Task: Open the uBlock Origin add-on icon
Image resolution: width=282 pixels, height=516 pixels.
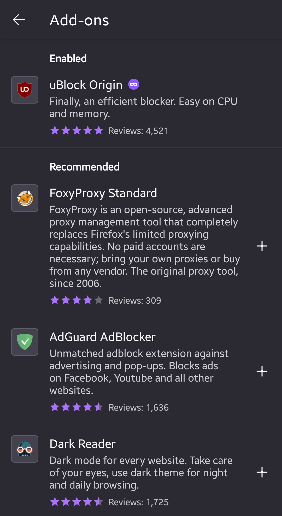Action: 25,90
